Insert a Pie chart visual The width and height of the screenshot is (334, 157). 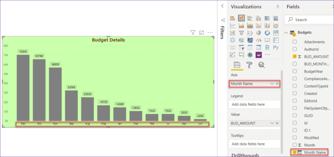(x=259, y=33)
